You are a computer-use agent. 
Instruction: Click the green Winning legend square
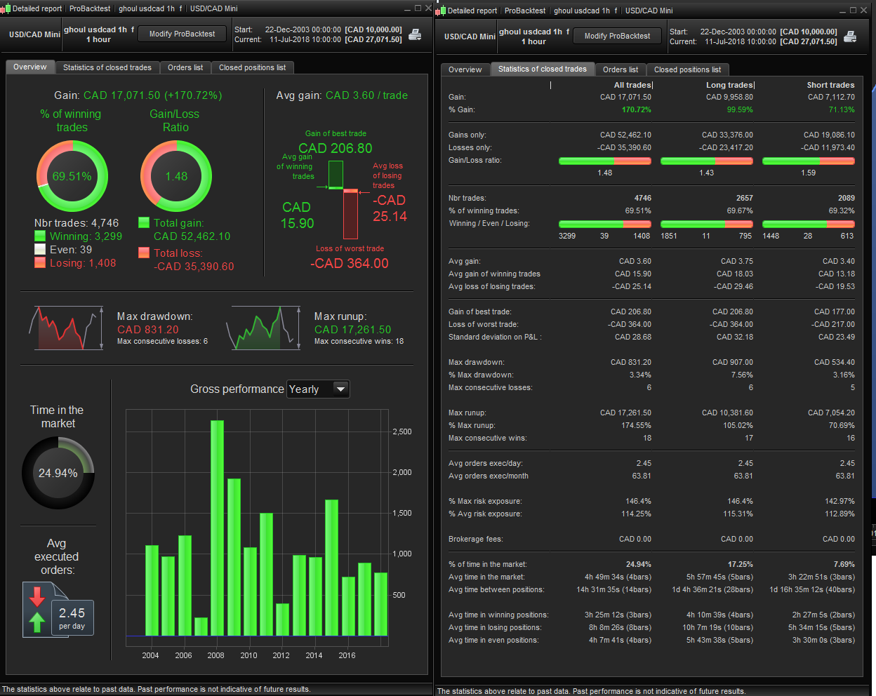point(40,236)
